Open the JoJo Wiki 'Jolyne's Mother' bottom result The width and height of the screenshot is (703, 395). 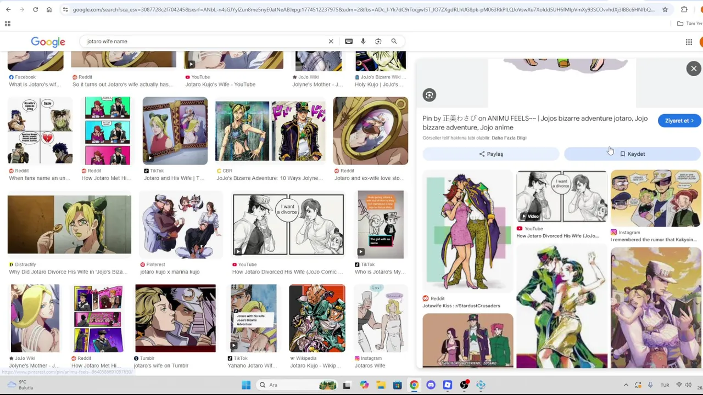[35, 318]
